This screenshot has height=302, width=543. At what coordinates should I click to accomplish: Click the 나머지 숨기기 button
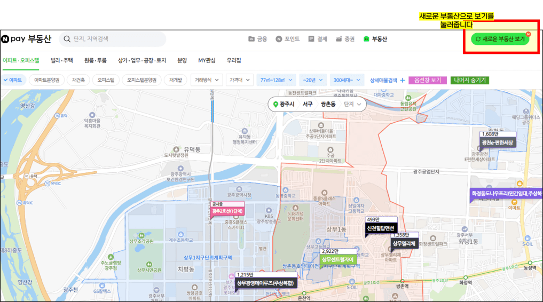pyautogui.click(x=469, y=80)
